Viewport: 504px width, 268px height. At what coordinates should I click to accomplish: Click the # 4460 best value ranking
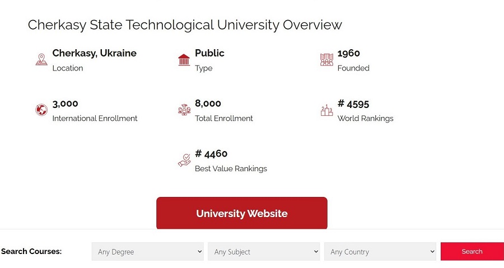pyautogui.click(x=211, y=154)
